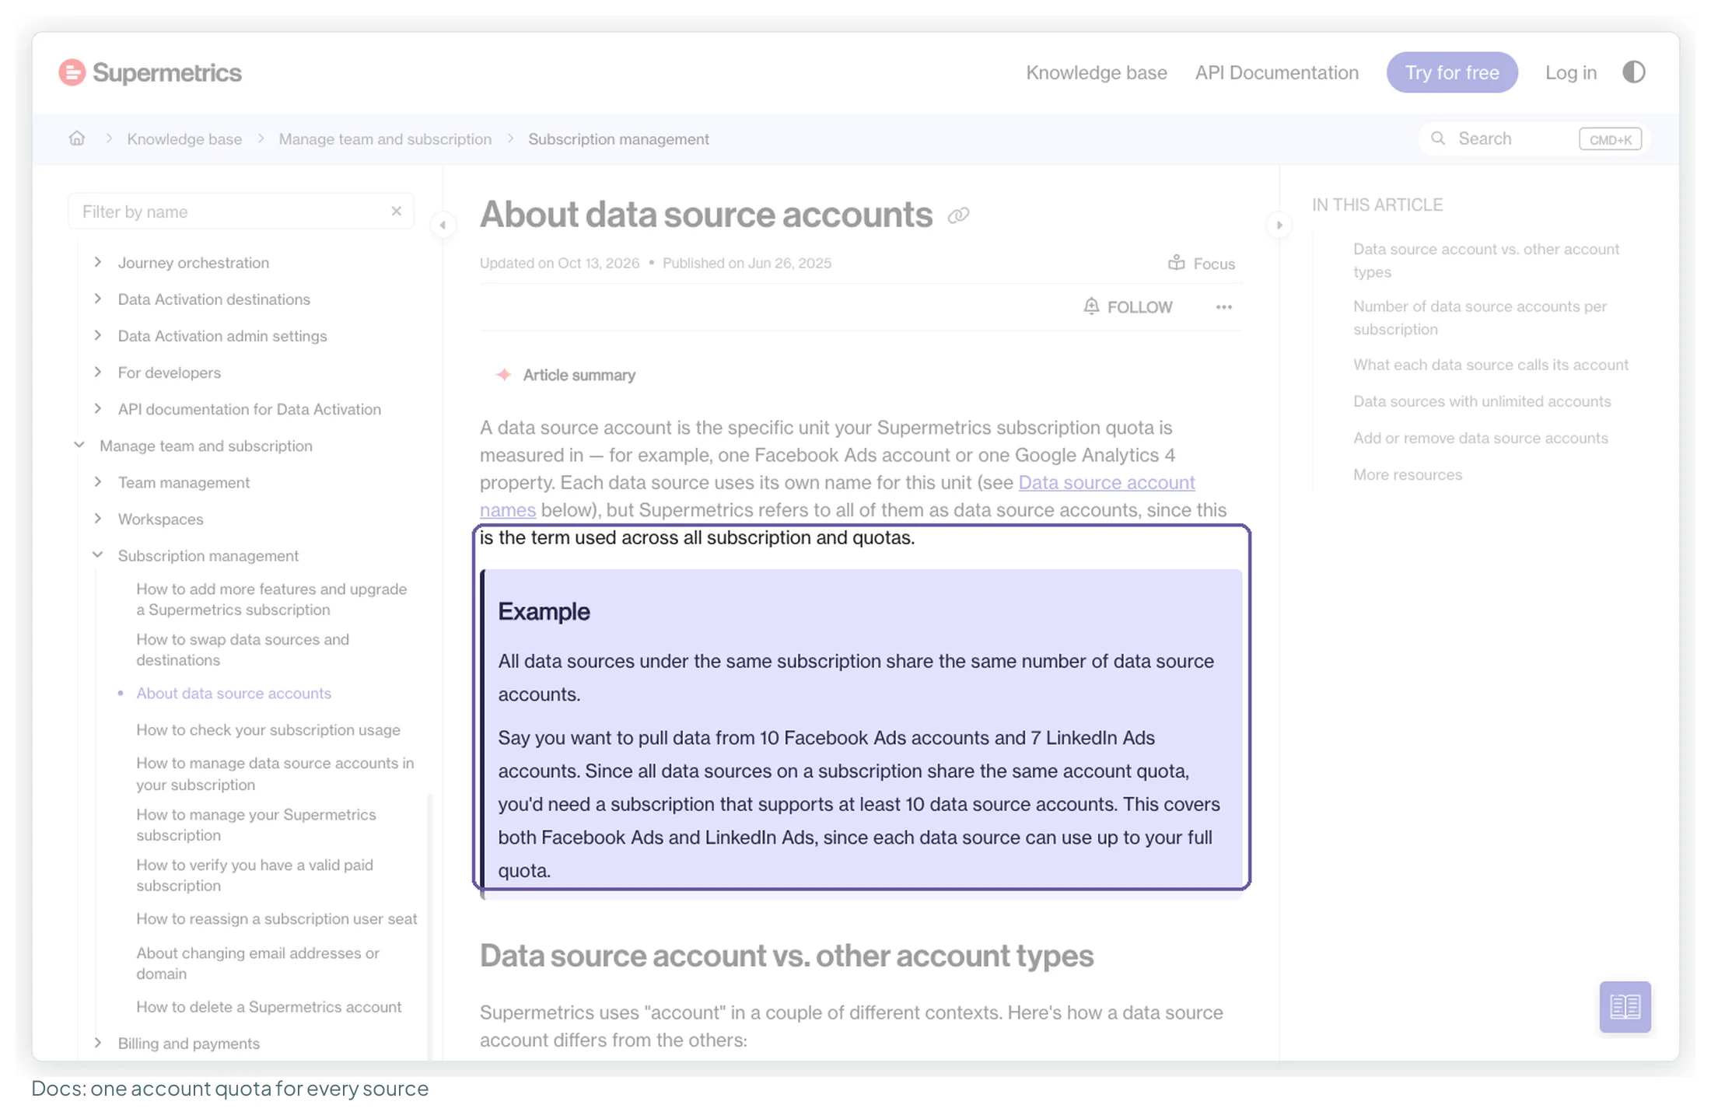The image size is (1711, 1119).
Task: Collapse the right article panel arrow
Action: 1279,226
